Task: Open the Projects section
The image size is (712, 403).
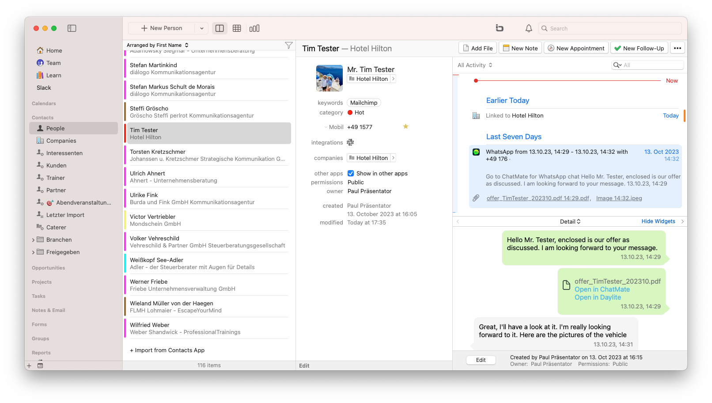Action: coord(42,282)
